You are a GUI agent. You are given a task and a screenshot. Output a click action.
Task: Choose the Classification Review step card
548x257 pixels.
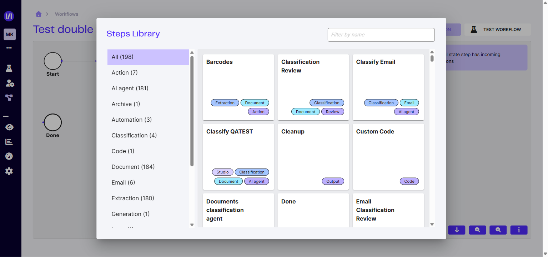[313, 87]
